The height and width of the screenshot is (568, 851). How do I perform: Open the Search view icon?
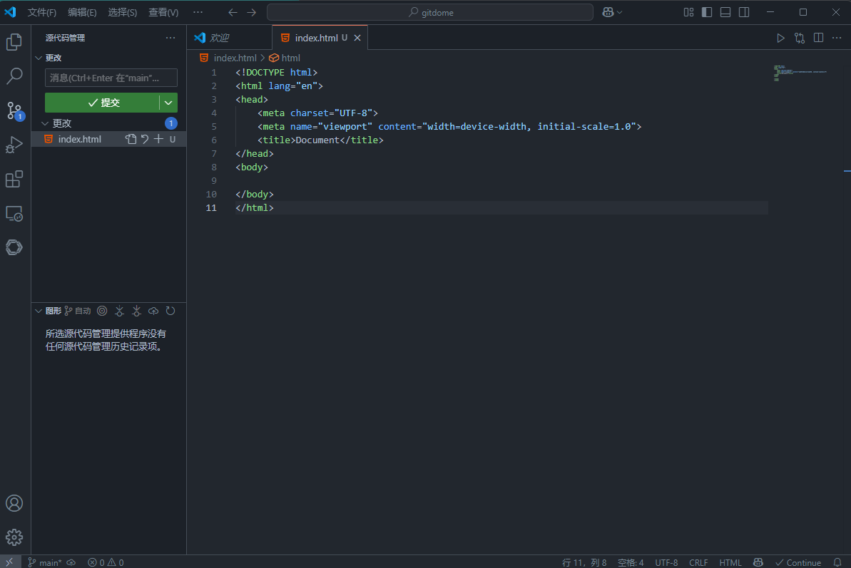coord(14,76)
